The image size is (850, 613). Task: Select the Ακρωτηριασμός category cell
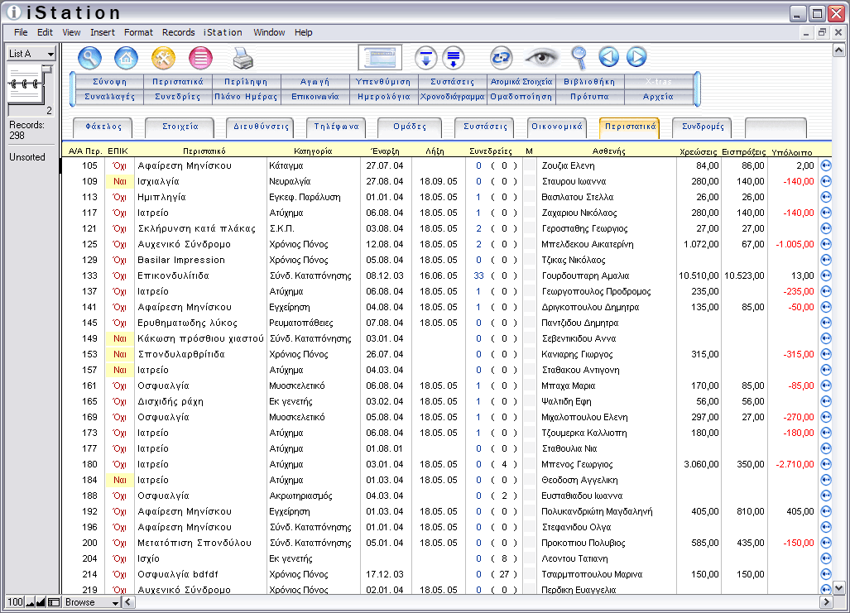[x=313, y=496]
